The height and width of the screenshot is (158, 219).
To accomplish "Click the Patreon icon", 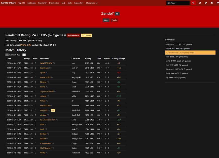I will pos(217,3).
